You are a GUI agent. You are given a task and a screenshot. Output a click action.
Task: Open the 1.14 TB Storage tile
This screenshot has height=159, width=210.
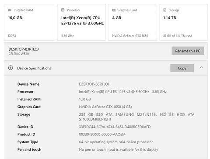[183, 22]
